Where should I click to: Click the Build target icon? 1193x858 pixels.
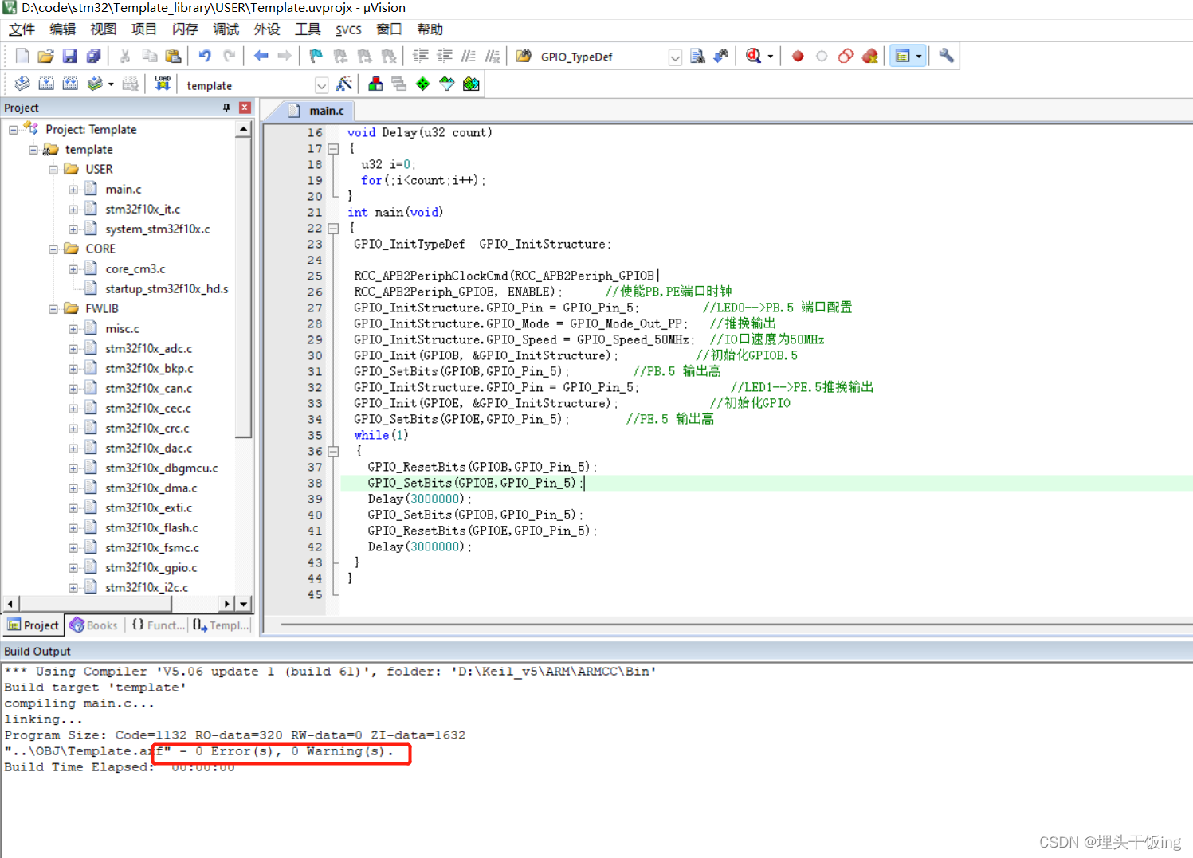[46, 84]
